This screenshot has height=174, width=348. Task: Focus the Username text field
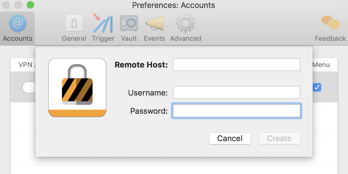tap(237, 92)
